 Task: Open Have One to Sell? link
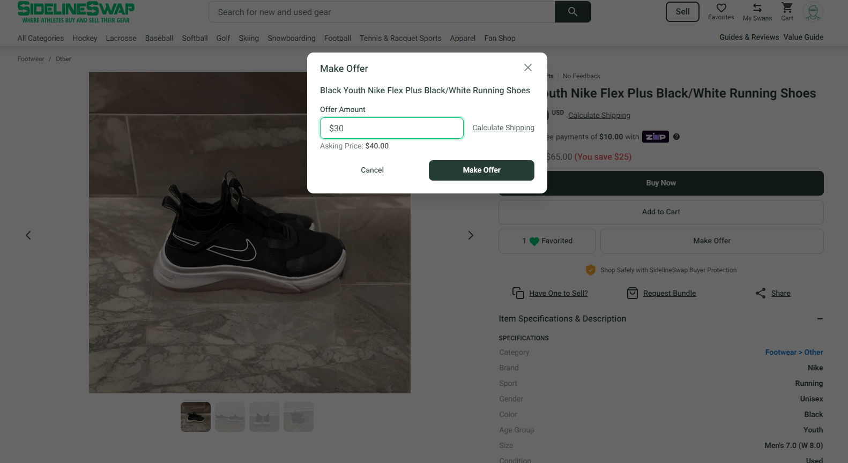[x=559, y=293]
